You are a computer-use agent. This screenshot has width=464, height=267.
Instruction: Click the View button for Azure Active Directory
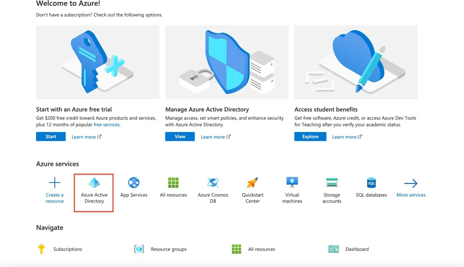pyautogui.click(x=180, y=136)
